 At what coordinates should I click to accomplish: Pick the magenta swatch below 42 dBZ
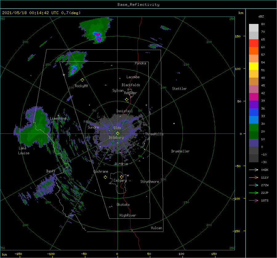[x=254, y=97]
